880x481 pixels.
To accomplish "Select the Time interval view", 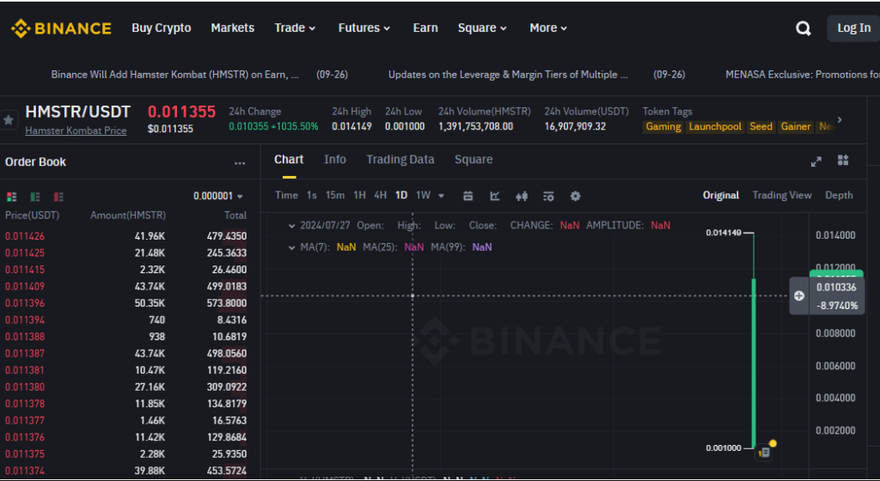I will [x=286, y=195].
